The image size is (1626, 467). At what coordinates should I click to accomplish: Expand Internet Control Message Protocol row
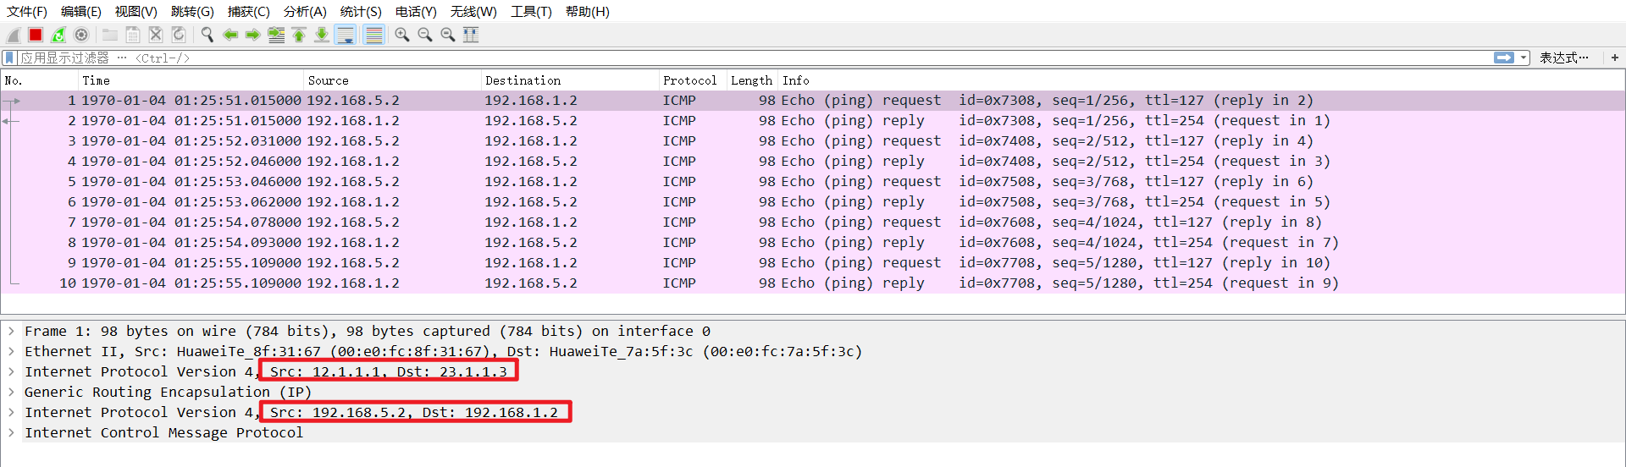10,432
